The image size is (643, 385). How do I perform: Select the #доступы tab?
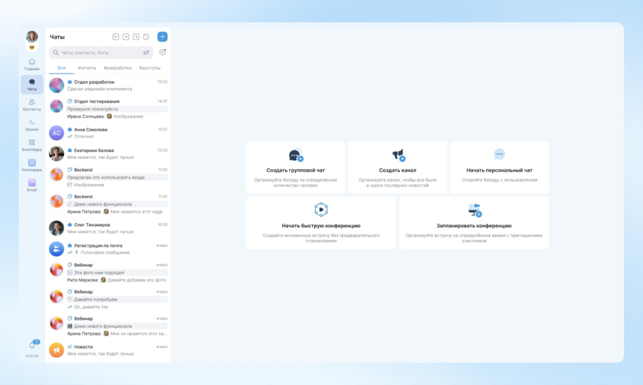coord(150,68)
